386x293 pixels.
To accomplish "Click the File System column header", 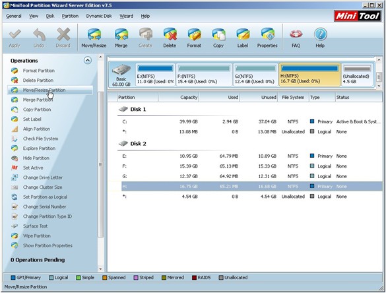I will point(293,98).
